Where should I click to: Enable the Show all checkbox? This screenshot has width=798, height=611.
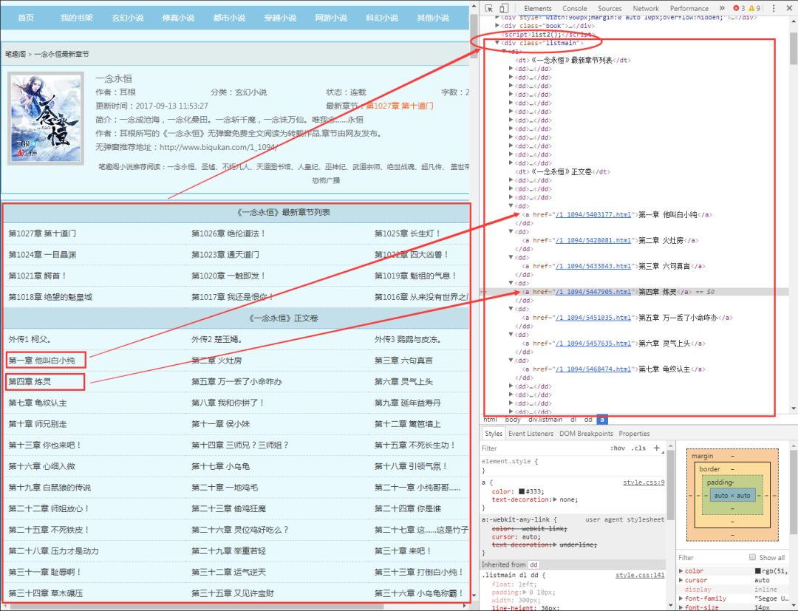tap(752, 557)
